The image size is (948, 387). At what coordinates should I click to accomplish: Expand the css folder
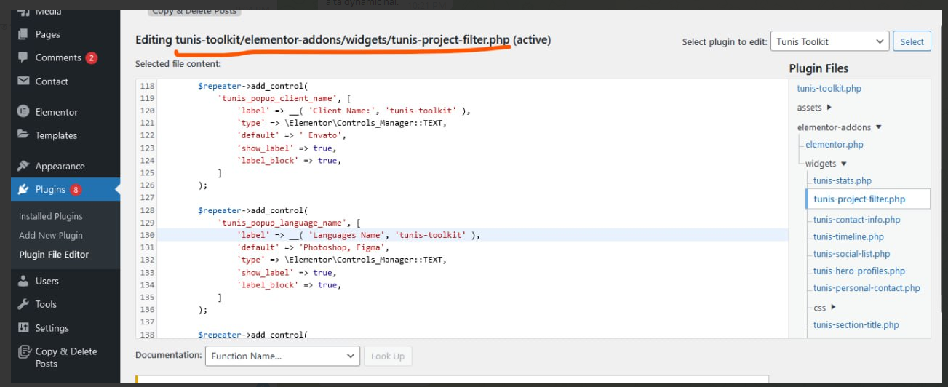click(x=824, y=308)
